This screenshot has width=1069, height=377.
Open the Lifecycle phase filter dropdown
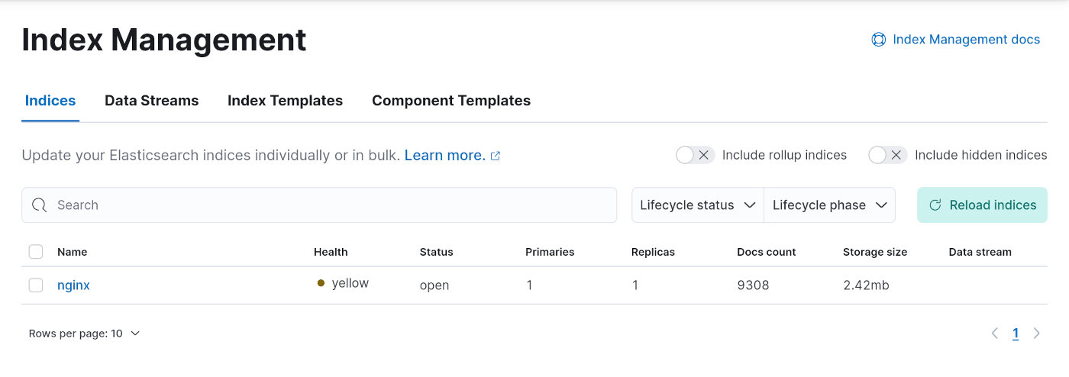(829, 205)
